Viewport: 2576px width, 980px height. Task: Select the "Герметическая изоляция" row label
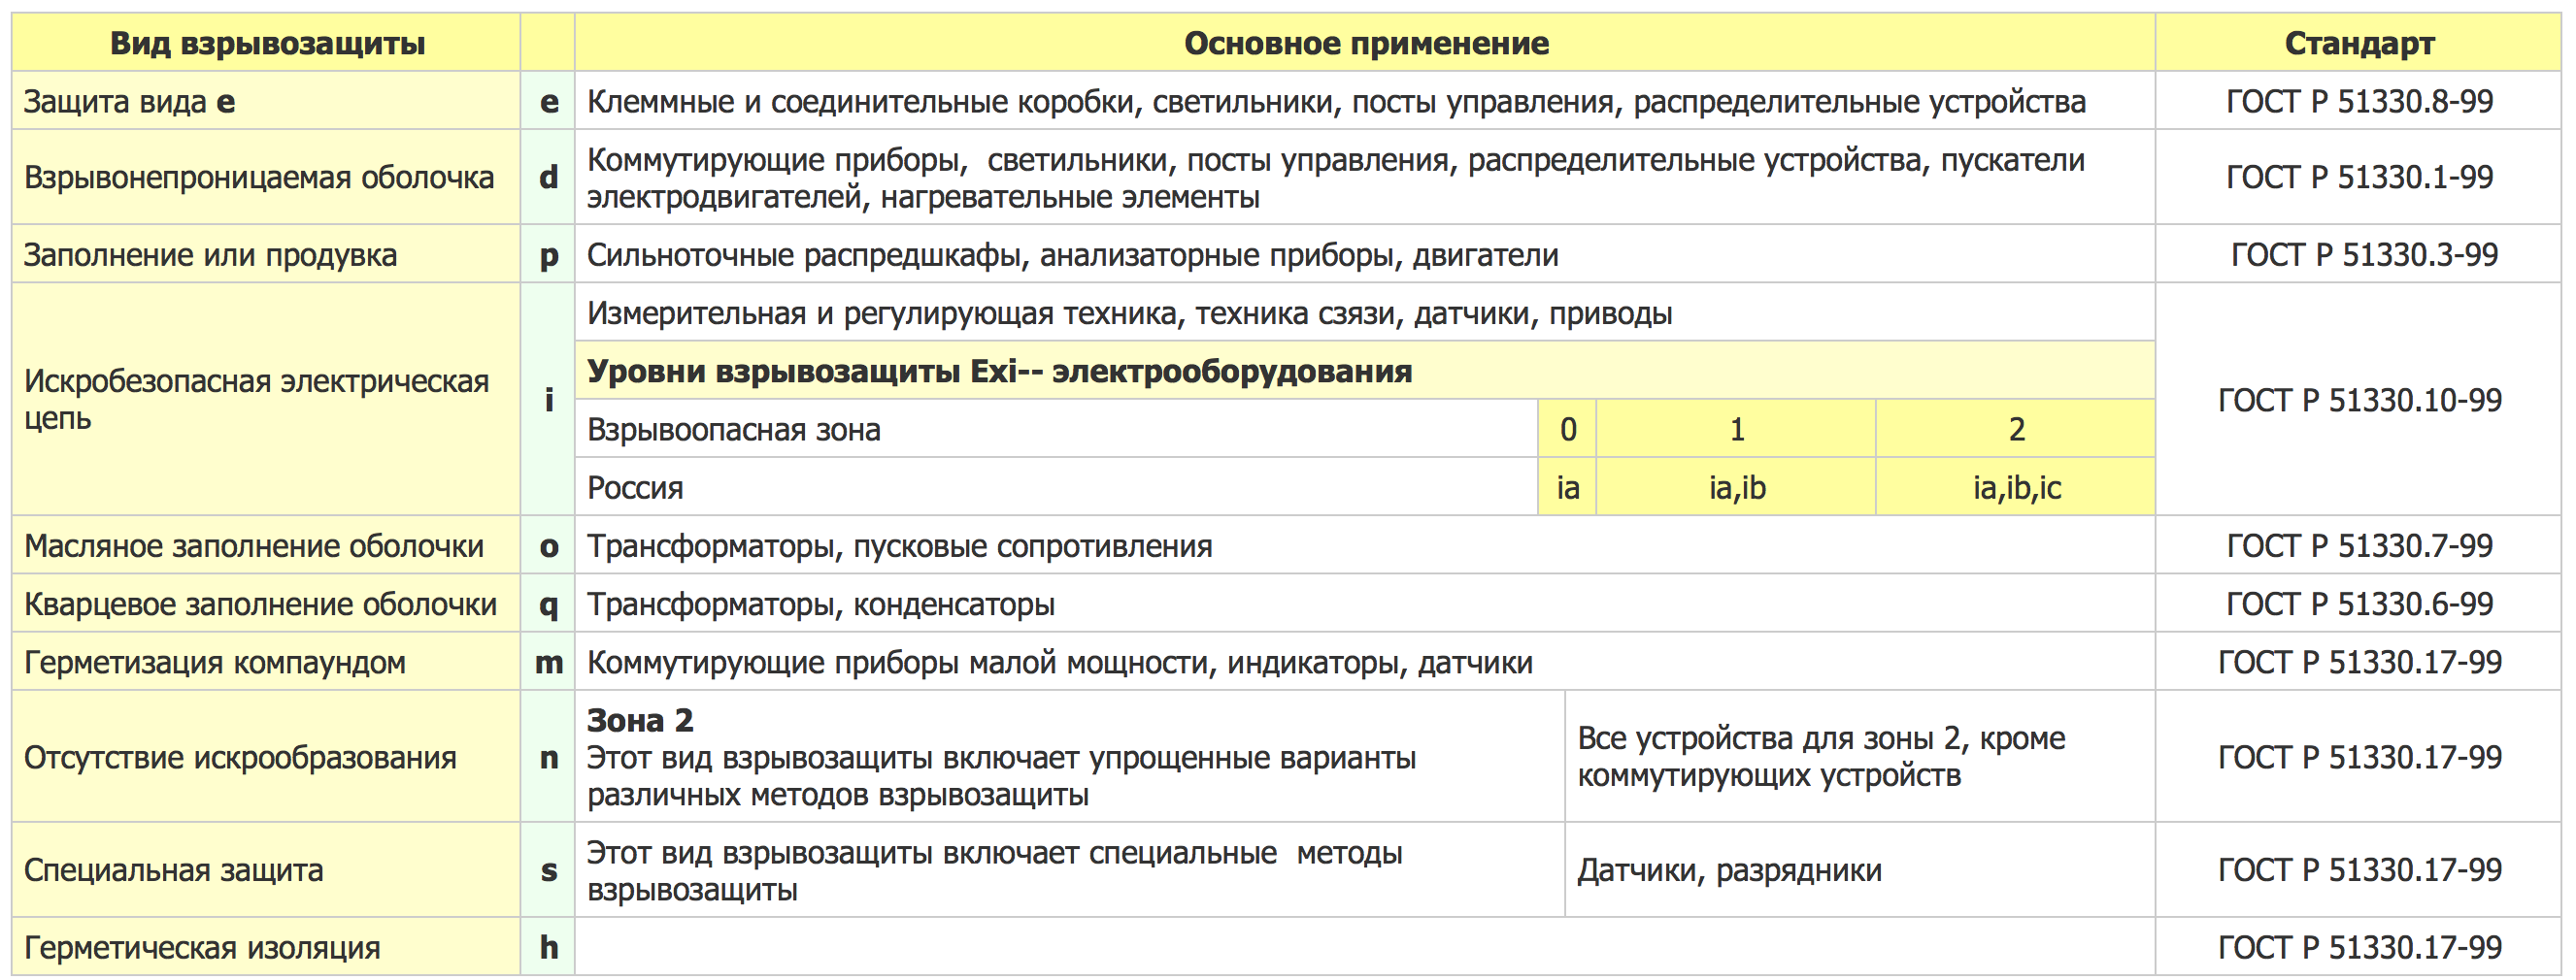pyautogui.click(x=202, y=947)
